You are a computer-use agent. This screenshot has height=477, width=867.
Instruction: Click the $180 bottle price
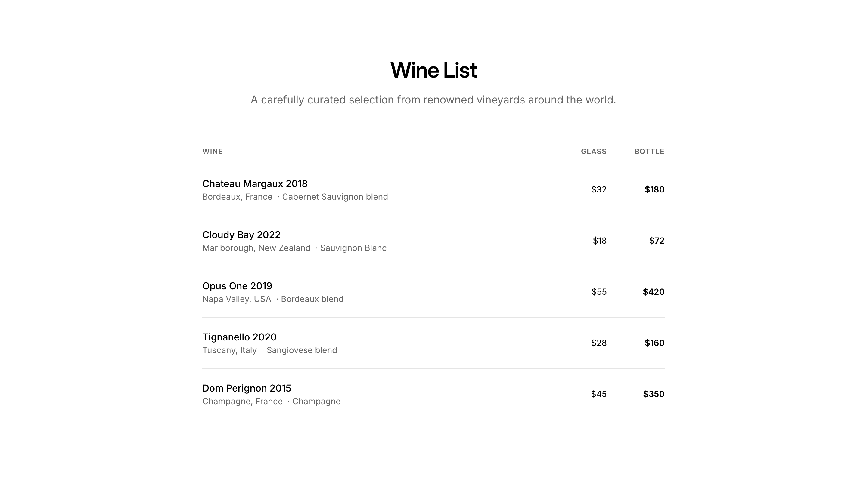[654, 189]
